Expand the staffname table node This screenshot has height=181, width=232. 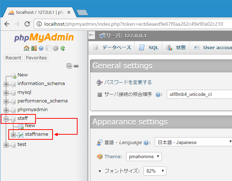pos(13,135)
